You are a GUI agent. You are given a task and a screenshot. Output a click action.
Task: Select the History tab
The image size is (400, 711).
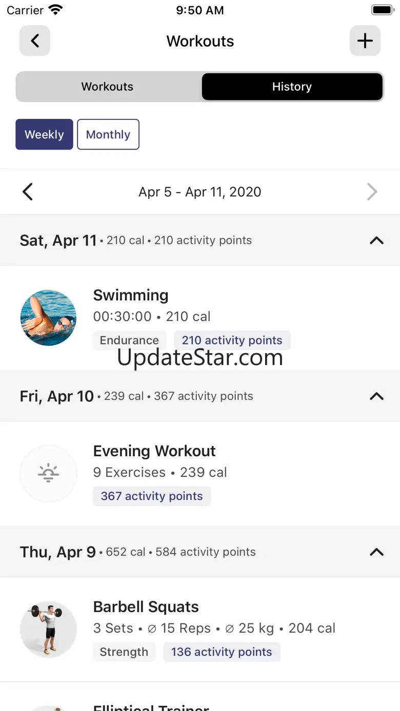click(x=292, y=87)
